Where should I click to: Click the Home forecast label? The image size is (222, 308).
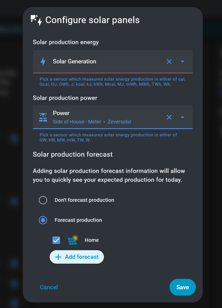(x=92, y=240)
